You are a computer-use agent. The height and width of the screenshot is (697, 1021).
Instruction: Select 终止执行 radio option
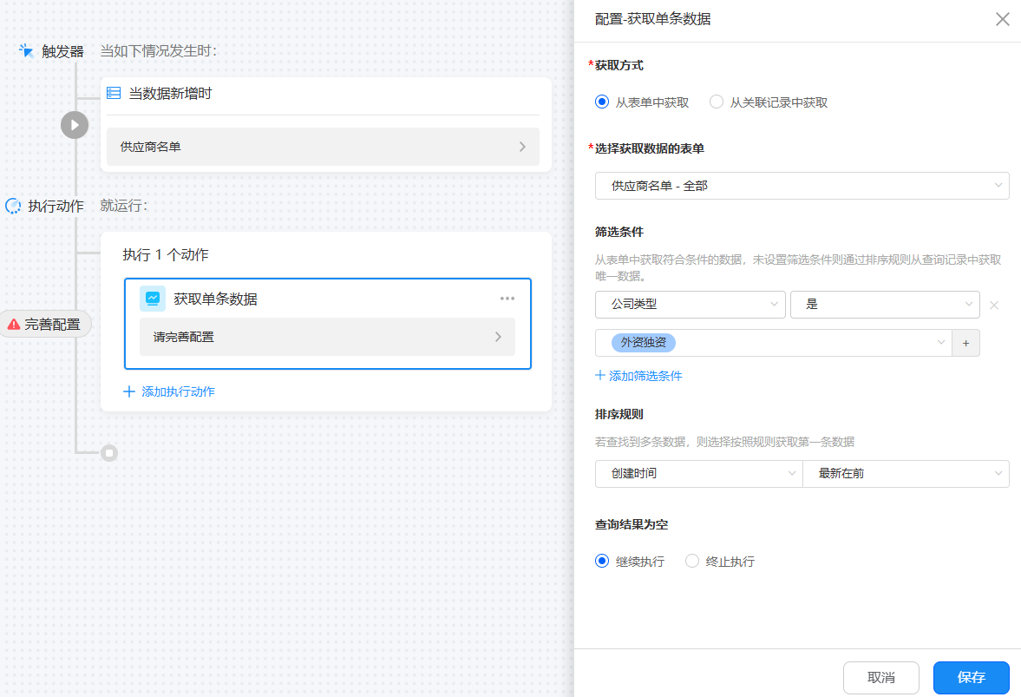coord(692,561)
